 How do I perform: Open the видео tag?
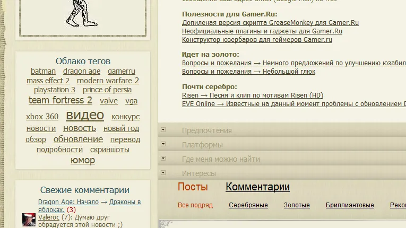point(85,115)
